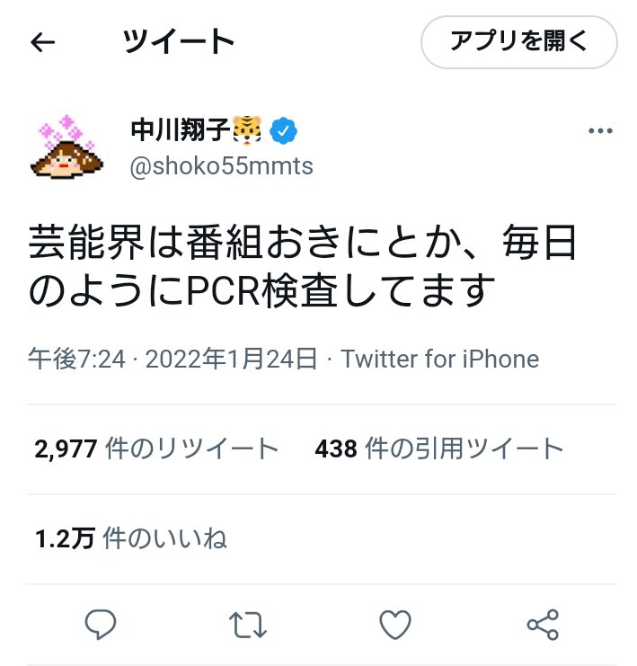View the 2,977 件のリツイート list

coord(156,448)
